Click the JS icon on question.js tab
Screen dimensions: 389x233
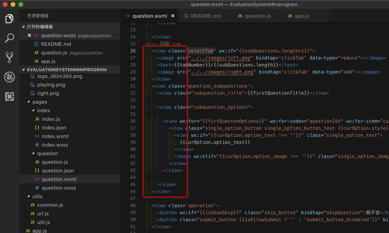coord(240,16)
